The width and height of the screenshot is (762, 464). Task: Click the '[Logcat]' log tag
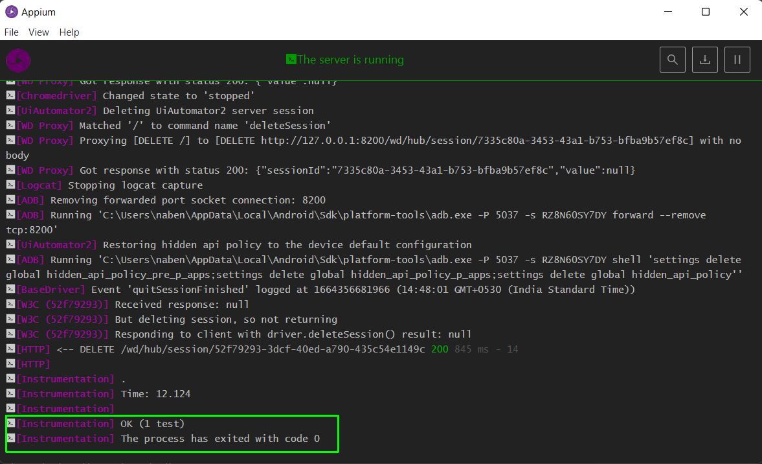click(x=39, y=185)
